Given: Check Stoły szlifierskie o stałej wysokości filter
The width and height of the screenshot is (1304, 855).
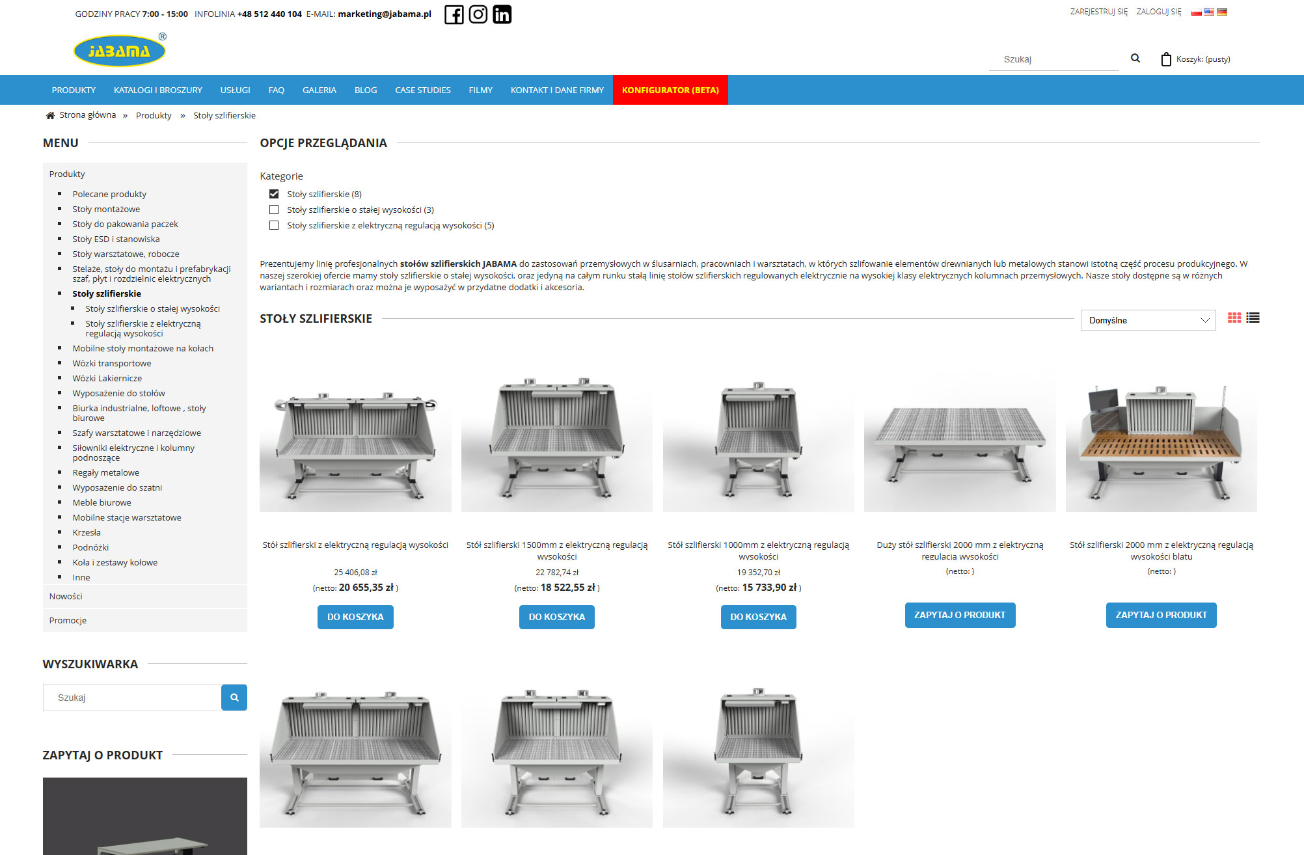Looking at the screenshot, I should click(x=274, y=210).
